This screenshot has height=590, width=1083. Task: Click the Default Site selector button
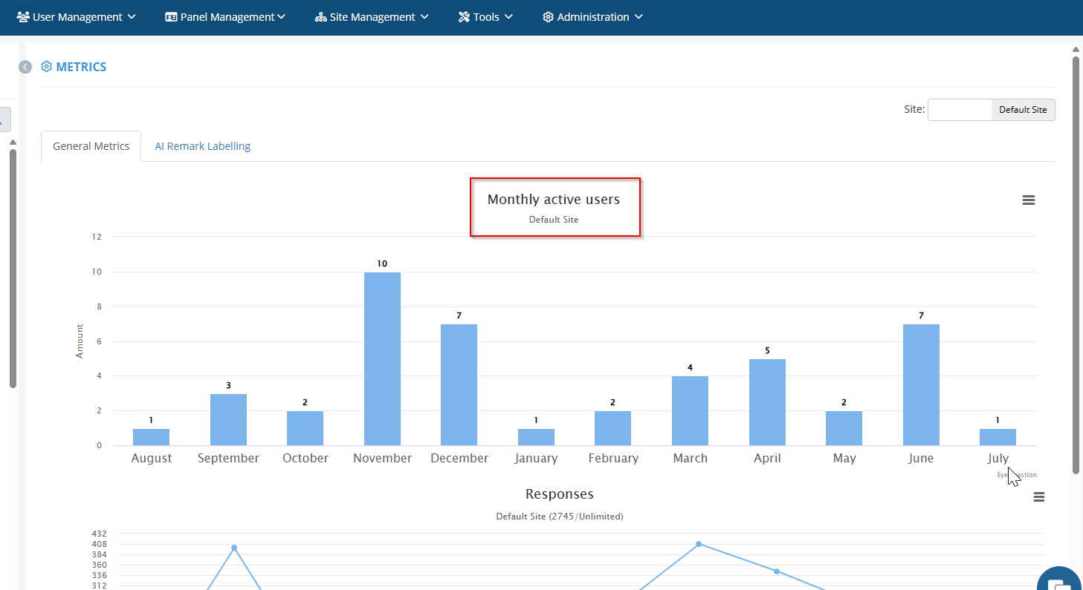pyautogui.click(x=1023, y=110)
